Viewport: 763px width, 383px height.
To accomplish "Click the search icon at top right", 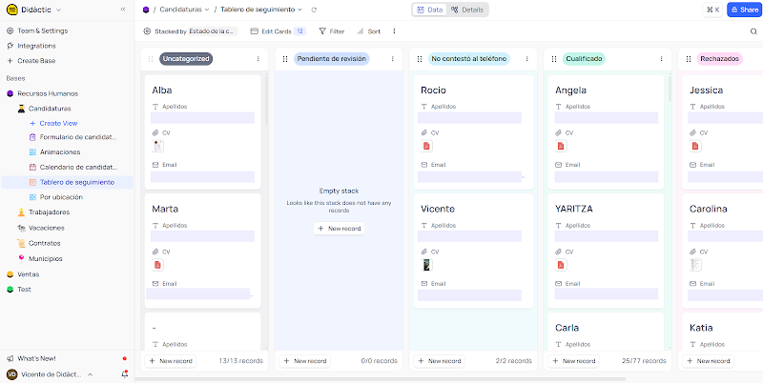I will click(x=753, y=31).
